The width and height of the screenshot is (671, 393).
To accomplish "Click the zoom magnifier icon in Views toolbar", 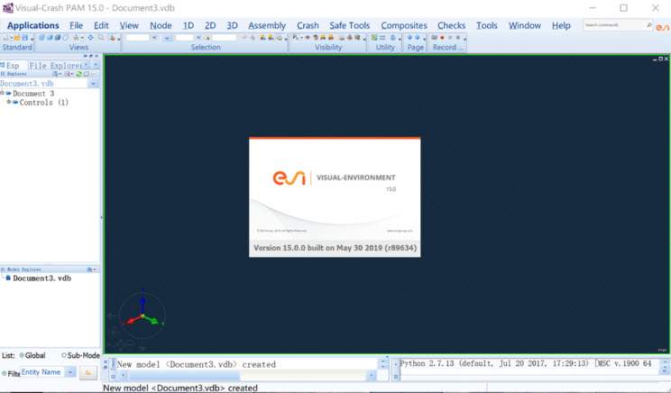I will click(100, 38).
